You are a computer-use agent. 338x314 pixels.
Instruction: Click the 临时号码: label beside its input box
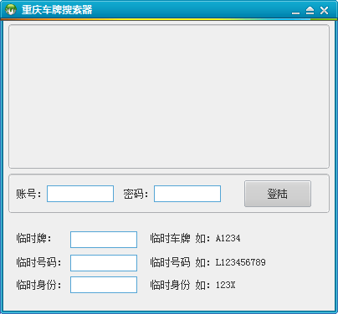[x=38, y=262]
